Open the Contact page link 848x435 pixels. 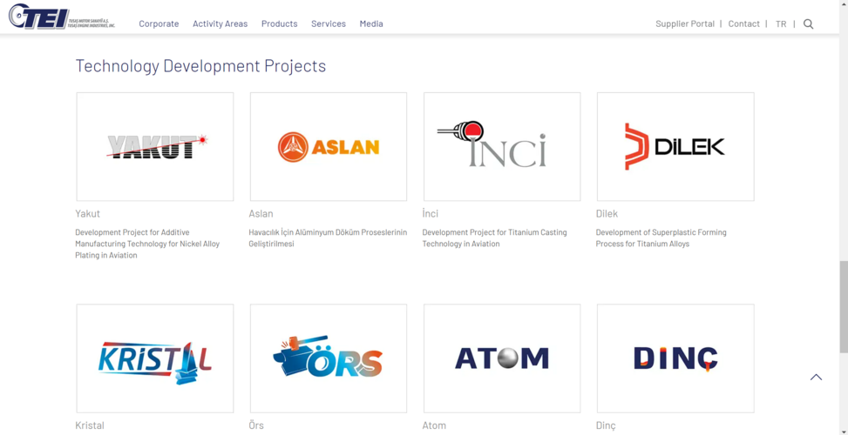tap(743, 23)
